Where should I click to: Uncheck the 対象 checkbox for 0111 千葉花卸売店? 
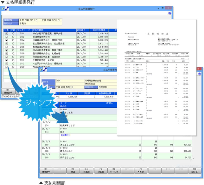click(7, 60)
